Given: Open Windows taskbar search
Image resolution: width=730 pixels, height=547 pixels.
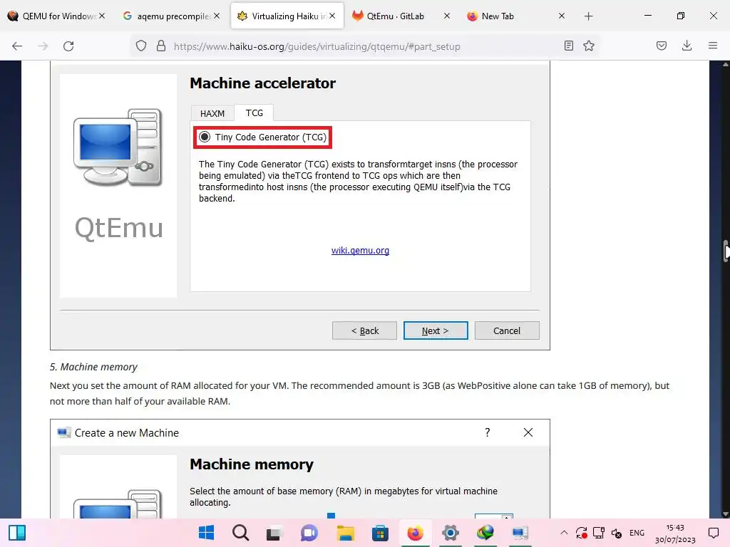Looking at the screenshot, I should coord(241,533).
